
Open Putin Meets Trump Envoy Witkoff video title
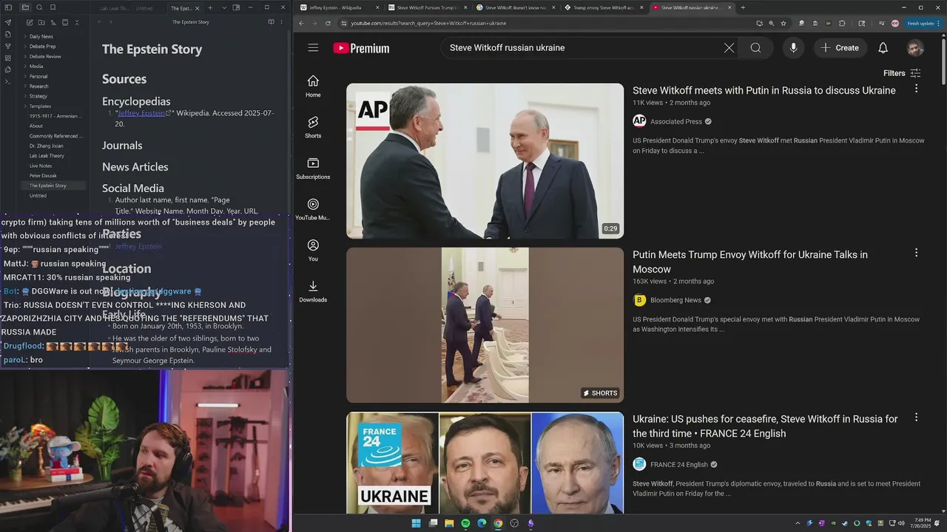click(750, 262)
